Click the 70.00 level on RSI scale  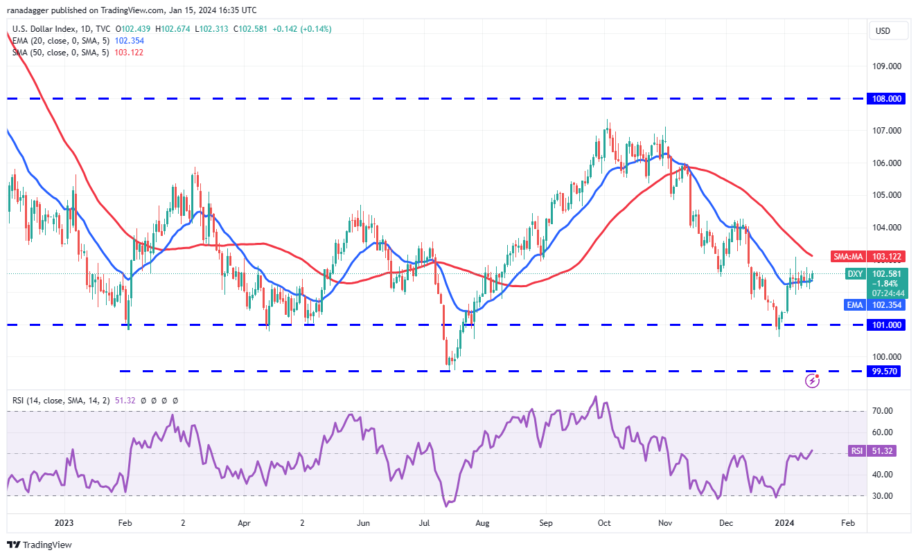pyautogui.click(x=881, y=411)
